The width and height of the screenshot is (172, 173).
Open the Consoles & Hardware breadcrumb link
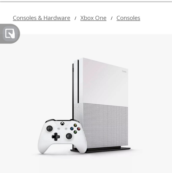(x=41, y=18)
